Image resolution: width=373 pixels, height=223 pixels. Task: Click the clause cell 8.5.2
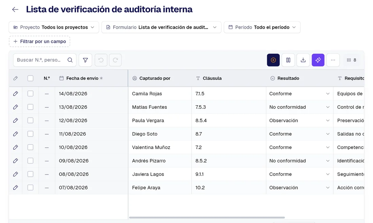229,161
